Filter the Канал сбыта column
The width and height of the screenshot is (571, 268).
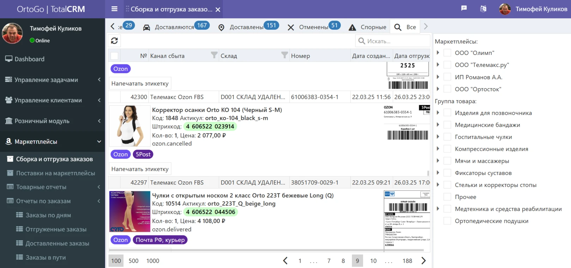pos(214,55)
